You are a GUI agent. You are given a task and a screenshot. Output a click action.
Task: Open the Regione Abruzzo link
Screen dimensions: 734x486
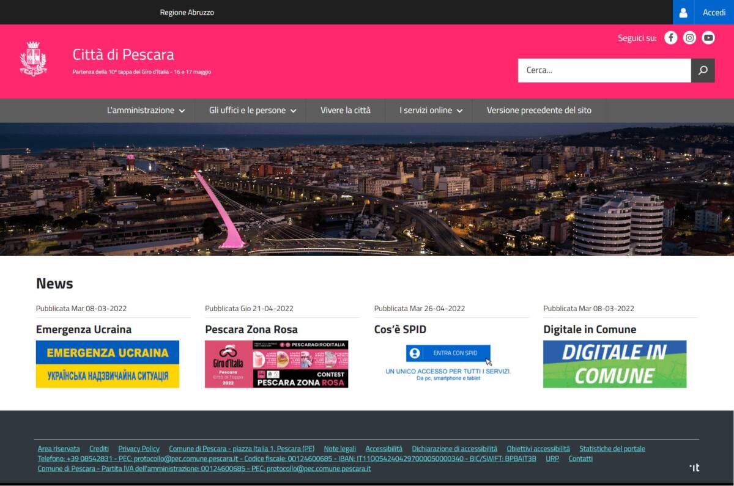187,12
